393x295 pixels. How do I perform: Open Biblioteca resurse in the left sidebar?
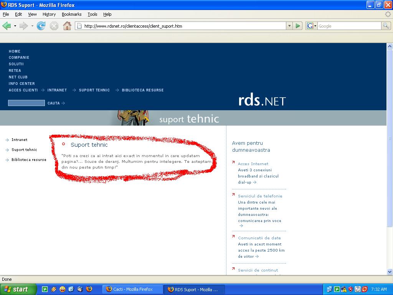coord(29,159)
